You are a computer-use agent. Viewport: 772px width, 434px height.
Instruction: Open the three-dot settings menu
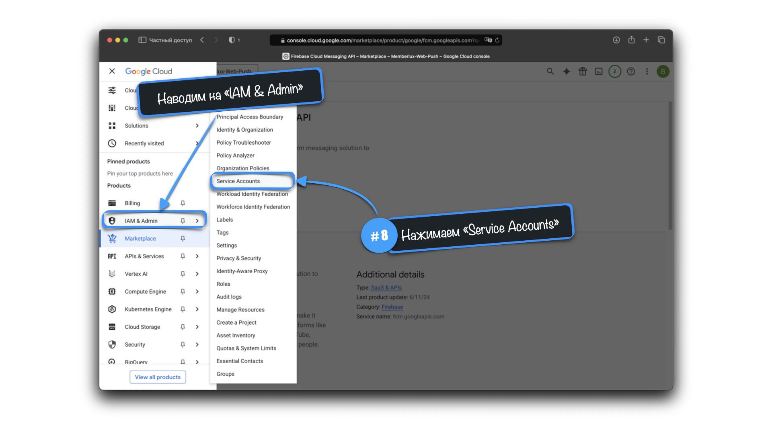pos(647,72)
